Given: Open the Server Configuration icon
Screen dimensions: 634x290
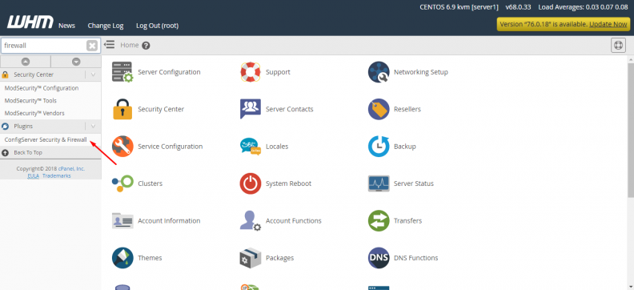Looking at the screenshot, I should tap(122, 72).
